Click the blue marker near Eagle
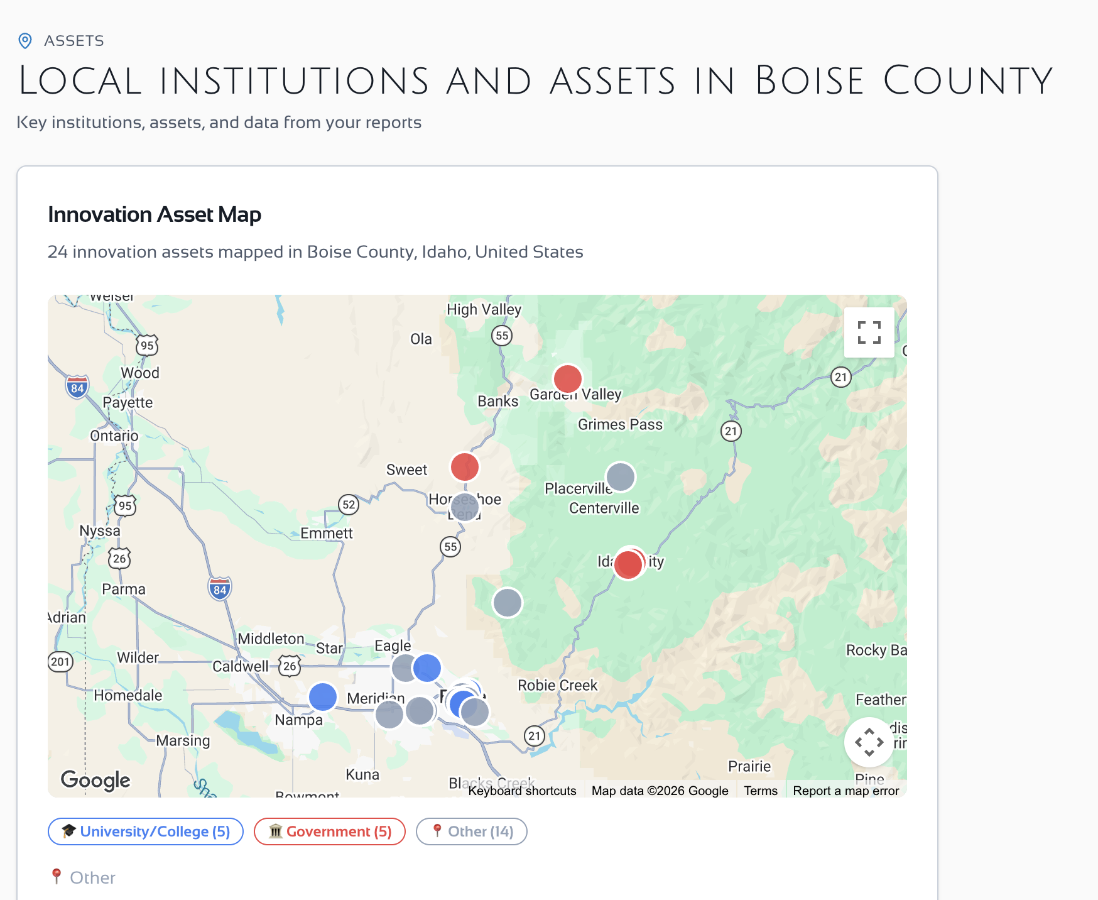 (x=427, y=668)
